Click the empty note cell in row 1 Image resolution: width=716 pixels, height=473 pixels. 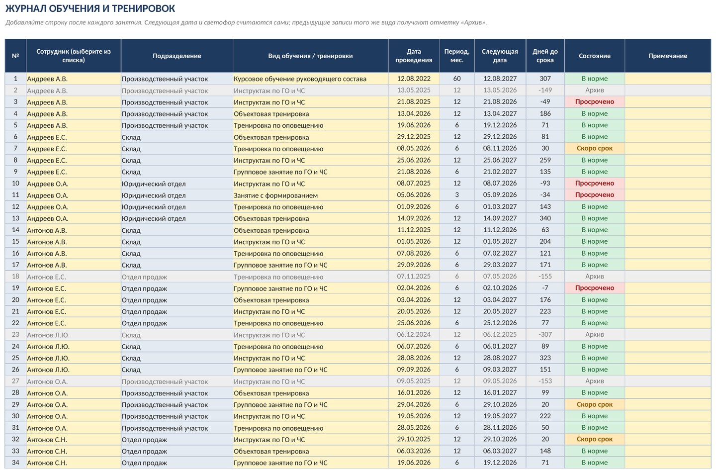pyautogui.click(x=668, y=79)
